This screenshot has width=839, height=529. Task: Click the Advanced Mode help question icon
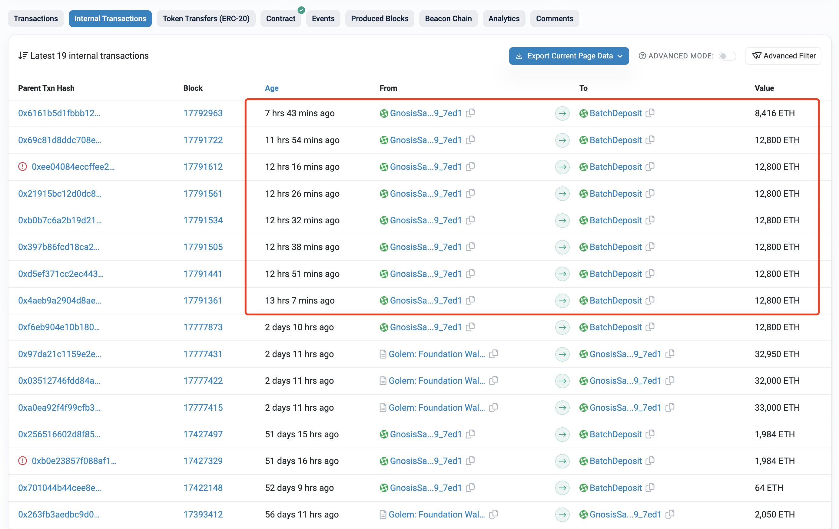642,56
